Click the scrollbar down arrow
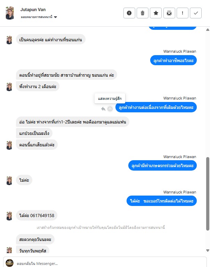Screen dimensions: 210x267 [x=208, y=250]
